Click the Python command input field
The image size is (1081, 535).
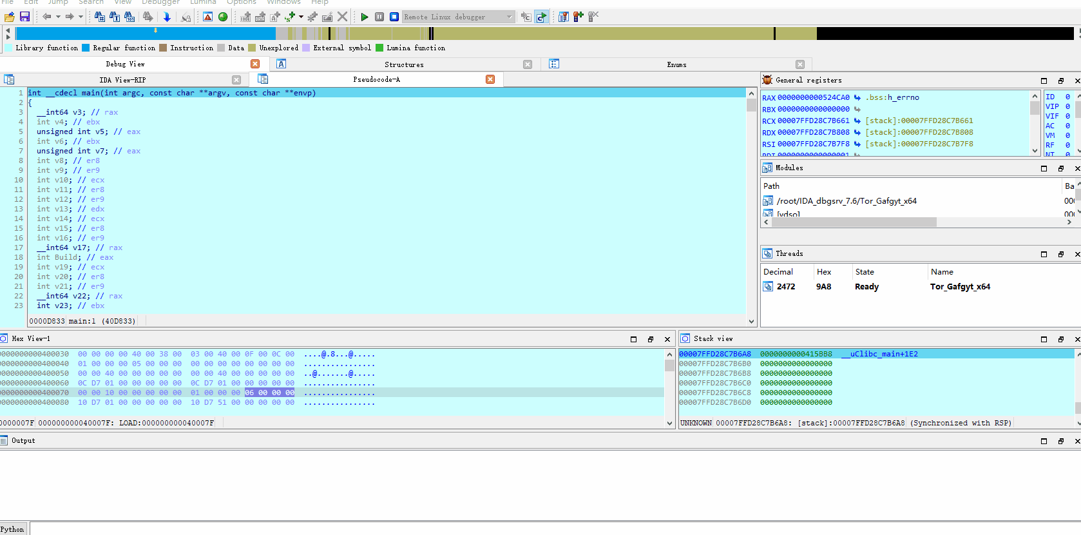(x=554, y=529)
